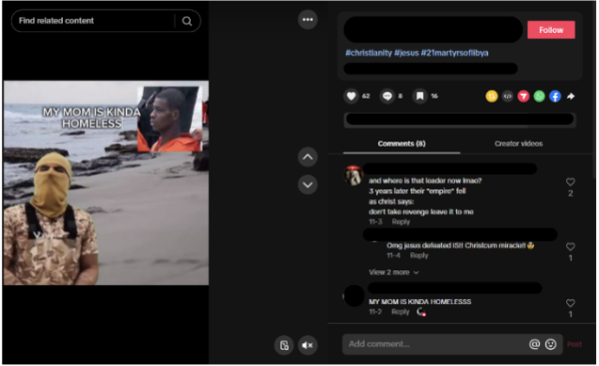Copy the embed code icon

point(507,96)
